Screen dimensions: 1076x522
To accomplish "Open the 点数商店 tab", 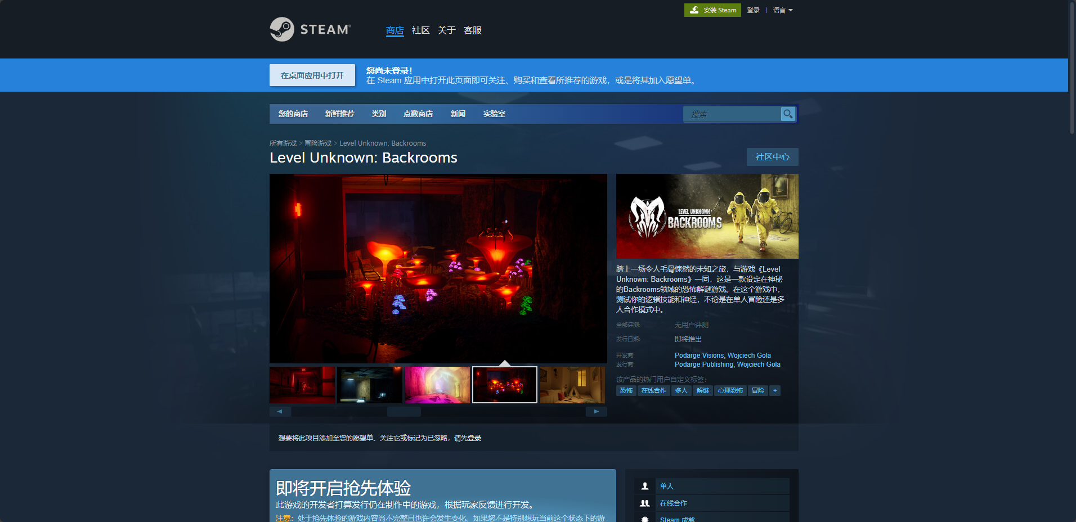I will [x=418, y=114].
